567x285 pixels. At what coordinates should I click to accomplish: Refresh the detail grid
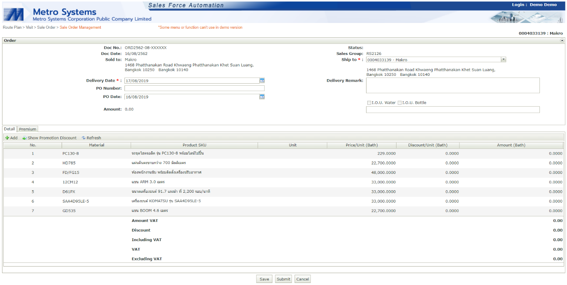click(x=91, y=138)
